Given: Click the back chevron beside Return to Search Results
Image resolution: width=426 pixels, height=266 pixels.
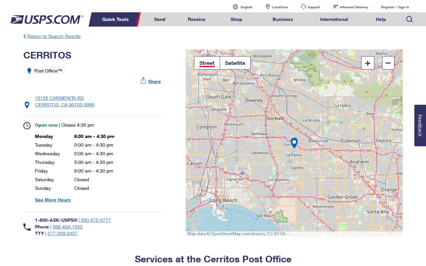Looking at the screenshot, I should [x=25, y=36].
